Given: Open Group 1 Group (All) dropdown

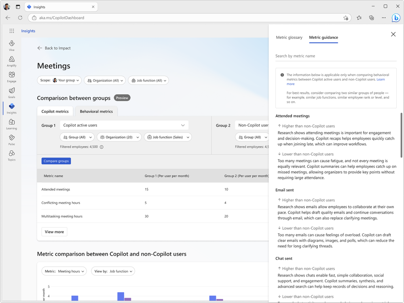Looking at the screenshot, I should pyautogui.click(x=77, y=137).
